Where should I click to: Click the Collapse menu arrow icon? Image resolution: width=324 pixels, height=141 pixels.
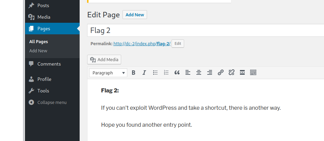[x=31, y=103]
